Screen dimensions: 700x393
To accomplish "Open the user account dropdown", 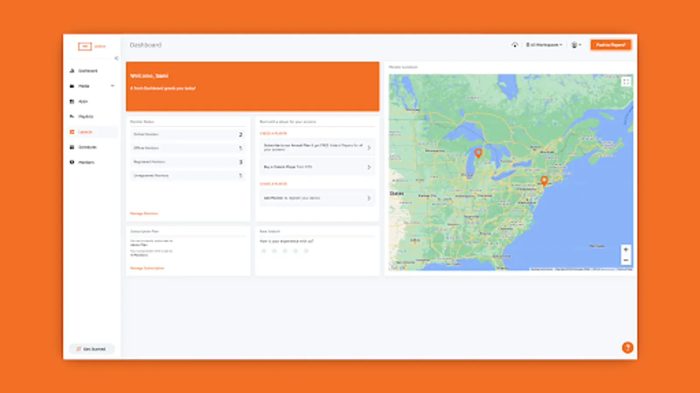I will pos(576,45).
